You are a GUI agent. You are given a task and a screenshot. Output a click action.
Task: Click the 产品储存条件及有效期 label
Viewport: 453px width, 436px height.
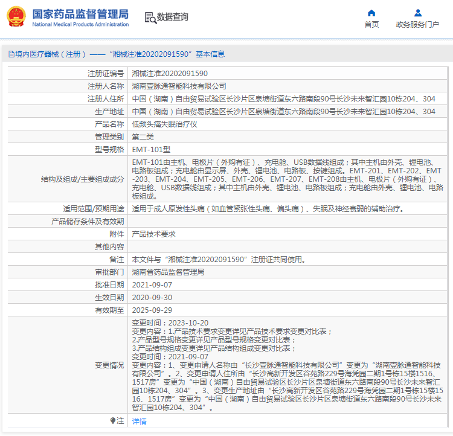tap(88, 222)
